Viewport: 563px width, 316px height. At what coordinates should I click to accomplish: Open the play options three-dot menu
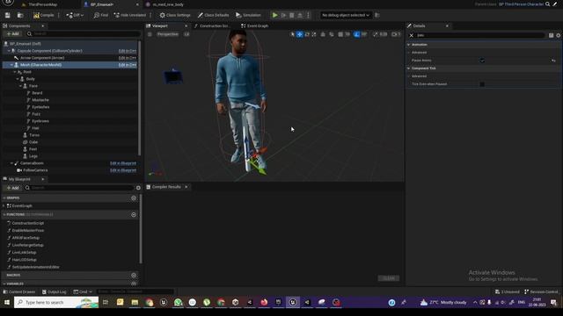[x=308, y=15]
